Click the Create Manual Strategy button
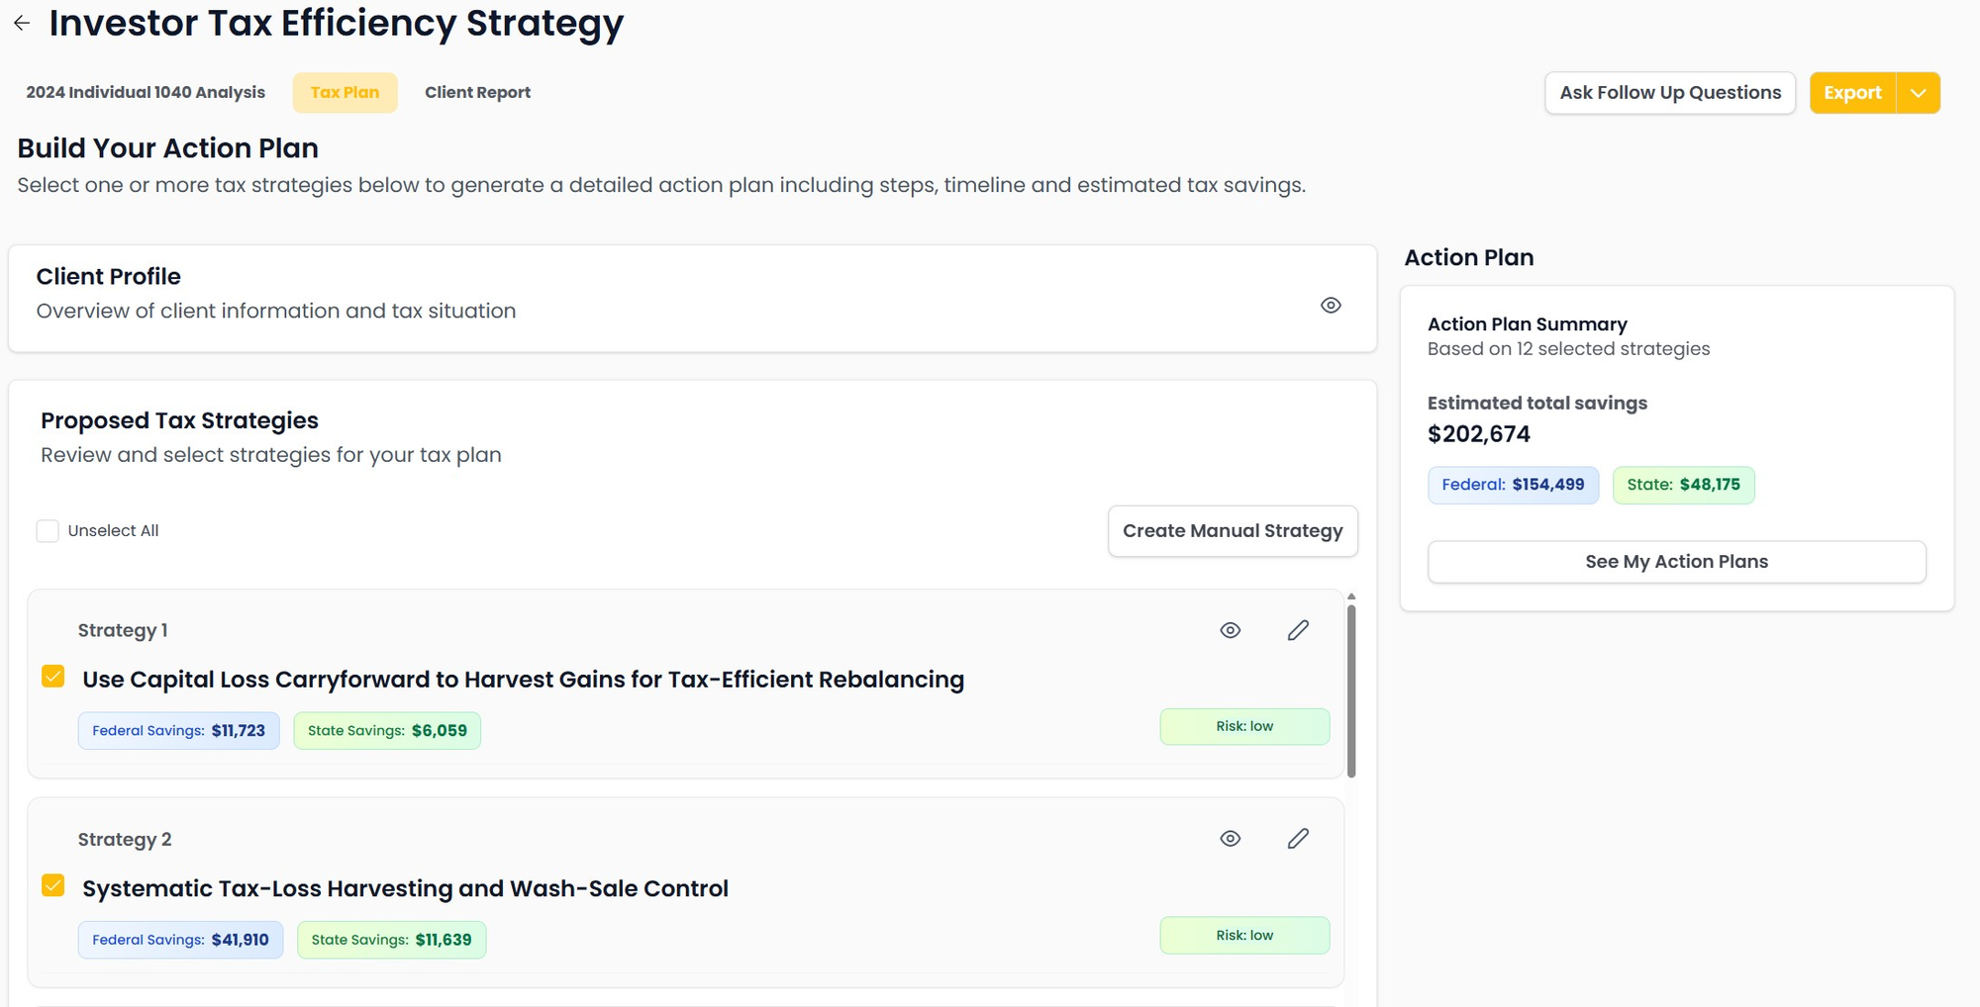This screenshot has width=1980, height=1007. pyautogui.click(x=1232, y=531)
